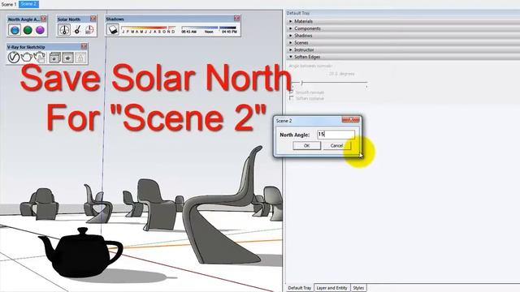This screenshot has width=520, height=292.
Task: Click the black teapot in the viewport
Action: coord(80,253)
